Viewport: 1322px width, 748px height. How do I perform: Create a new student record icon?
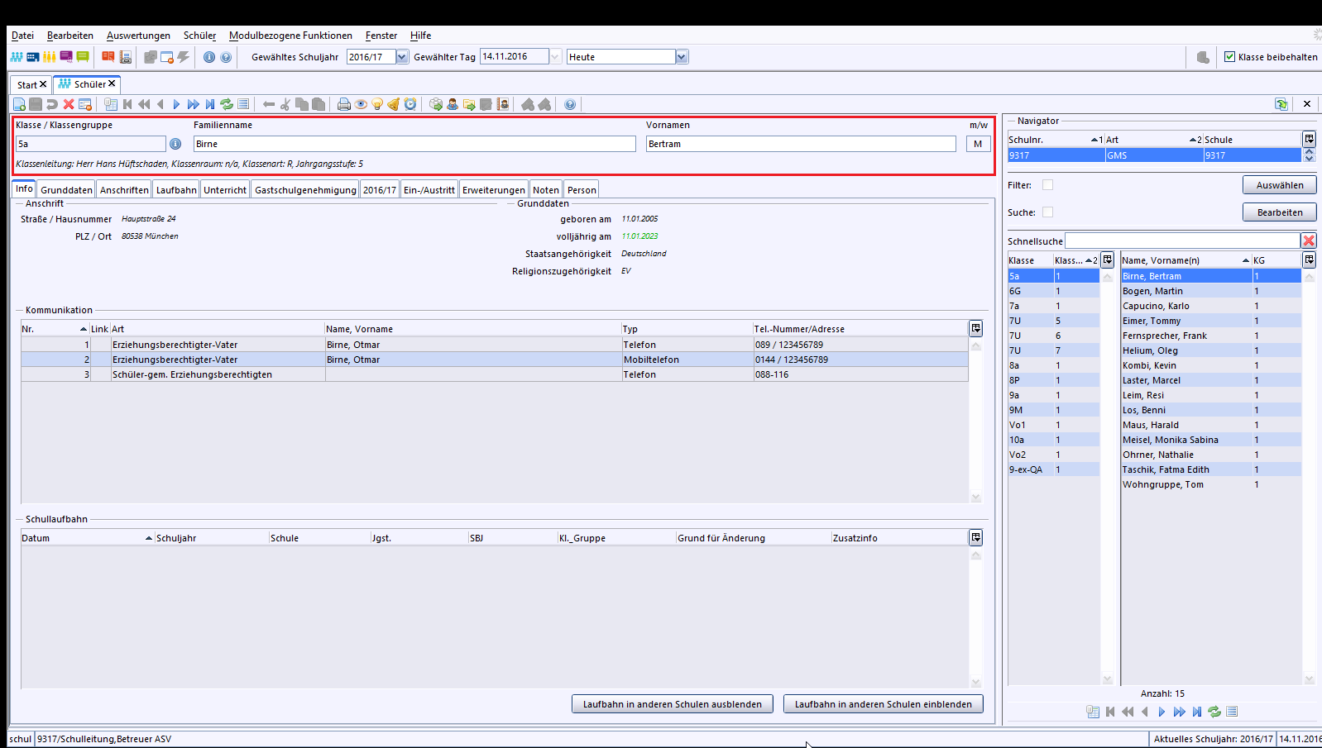(19, 104)
